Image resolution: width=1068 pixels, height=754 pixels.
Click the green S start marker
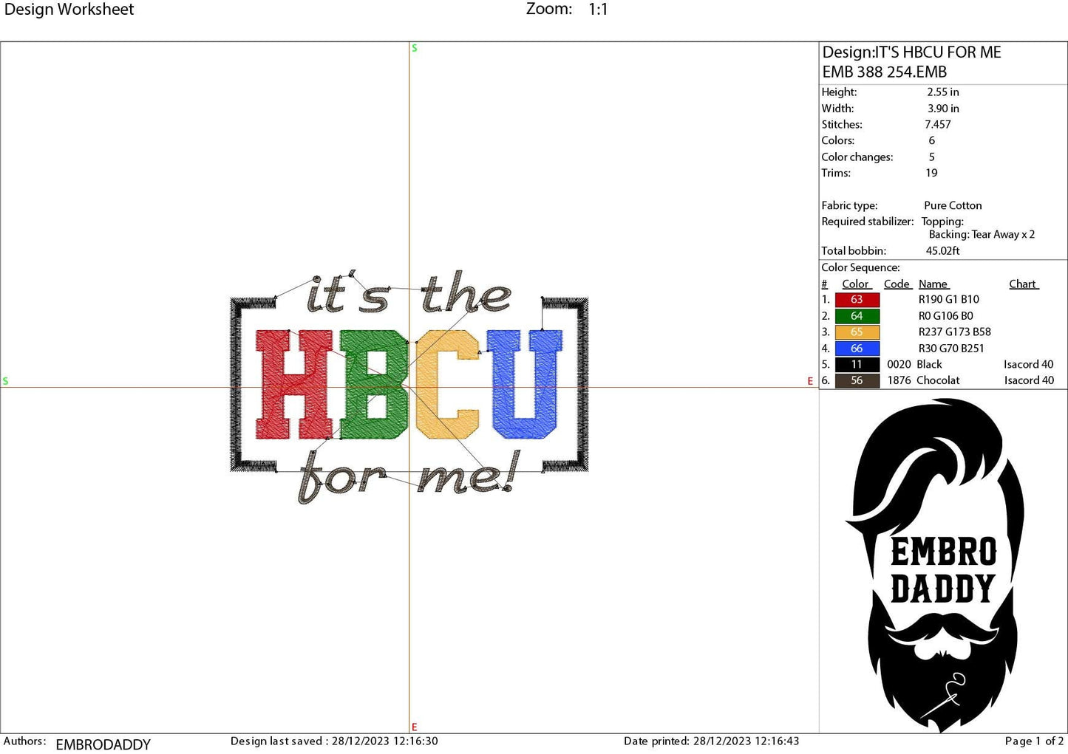414,48
